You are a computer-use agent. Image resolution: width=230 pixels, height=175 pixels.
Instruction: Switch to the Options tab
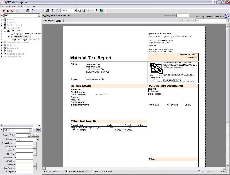tap(59, 21)
